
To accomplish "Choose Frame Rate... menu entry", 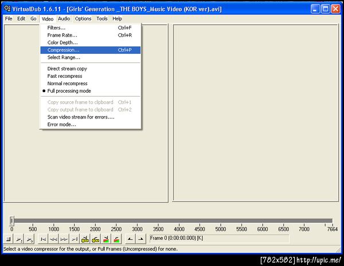I will coord(91,35).
